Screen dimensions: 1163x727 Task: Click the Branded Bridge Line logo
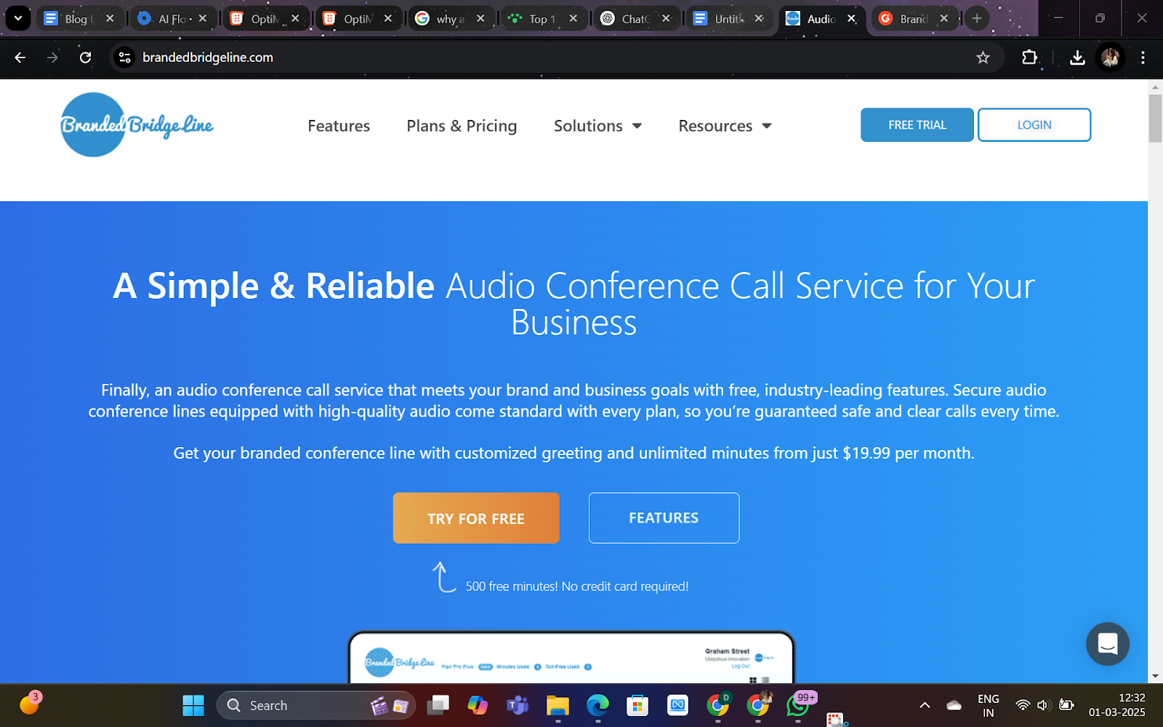click(x=137, y=125)
